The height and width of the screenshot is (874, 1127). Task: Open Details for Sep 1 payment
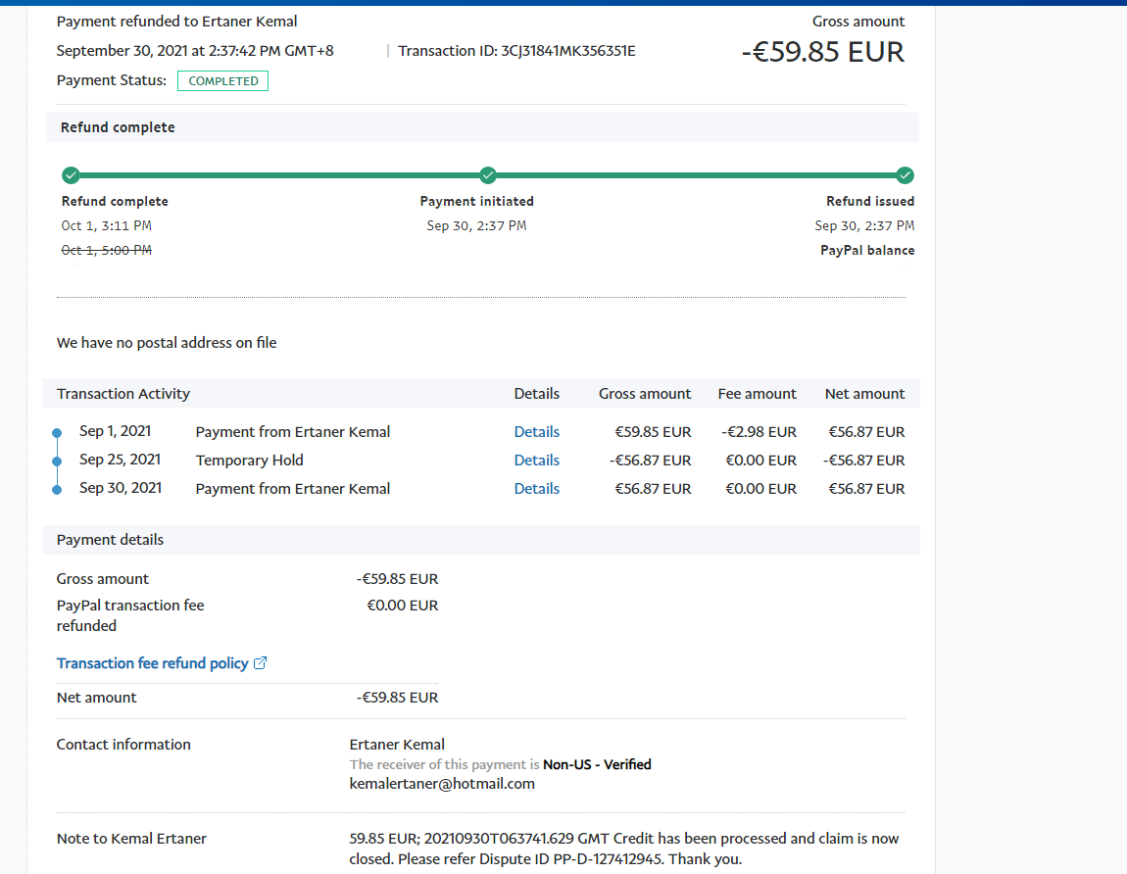(536, 432)
